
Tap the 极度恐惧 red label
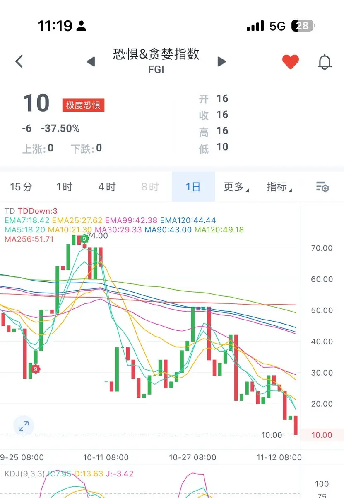[x=83, y=105]
